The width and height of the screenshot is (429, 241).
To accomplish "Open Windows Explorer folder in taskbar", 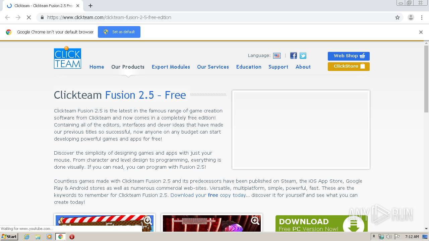I will coord(38,237).
